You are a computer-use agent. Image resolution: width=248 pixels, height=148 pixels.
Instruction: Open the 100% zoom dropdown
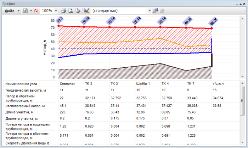coord(56,11)
